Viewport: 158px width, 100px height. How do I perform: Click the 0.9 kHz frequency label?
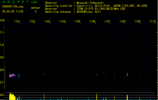coord(2,57)
